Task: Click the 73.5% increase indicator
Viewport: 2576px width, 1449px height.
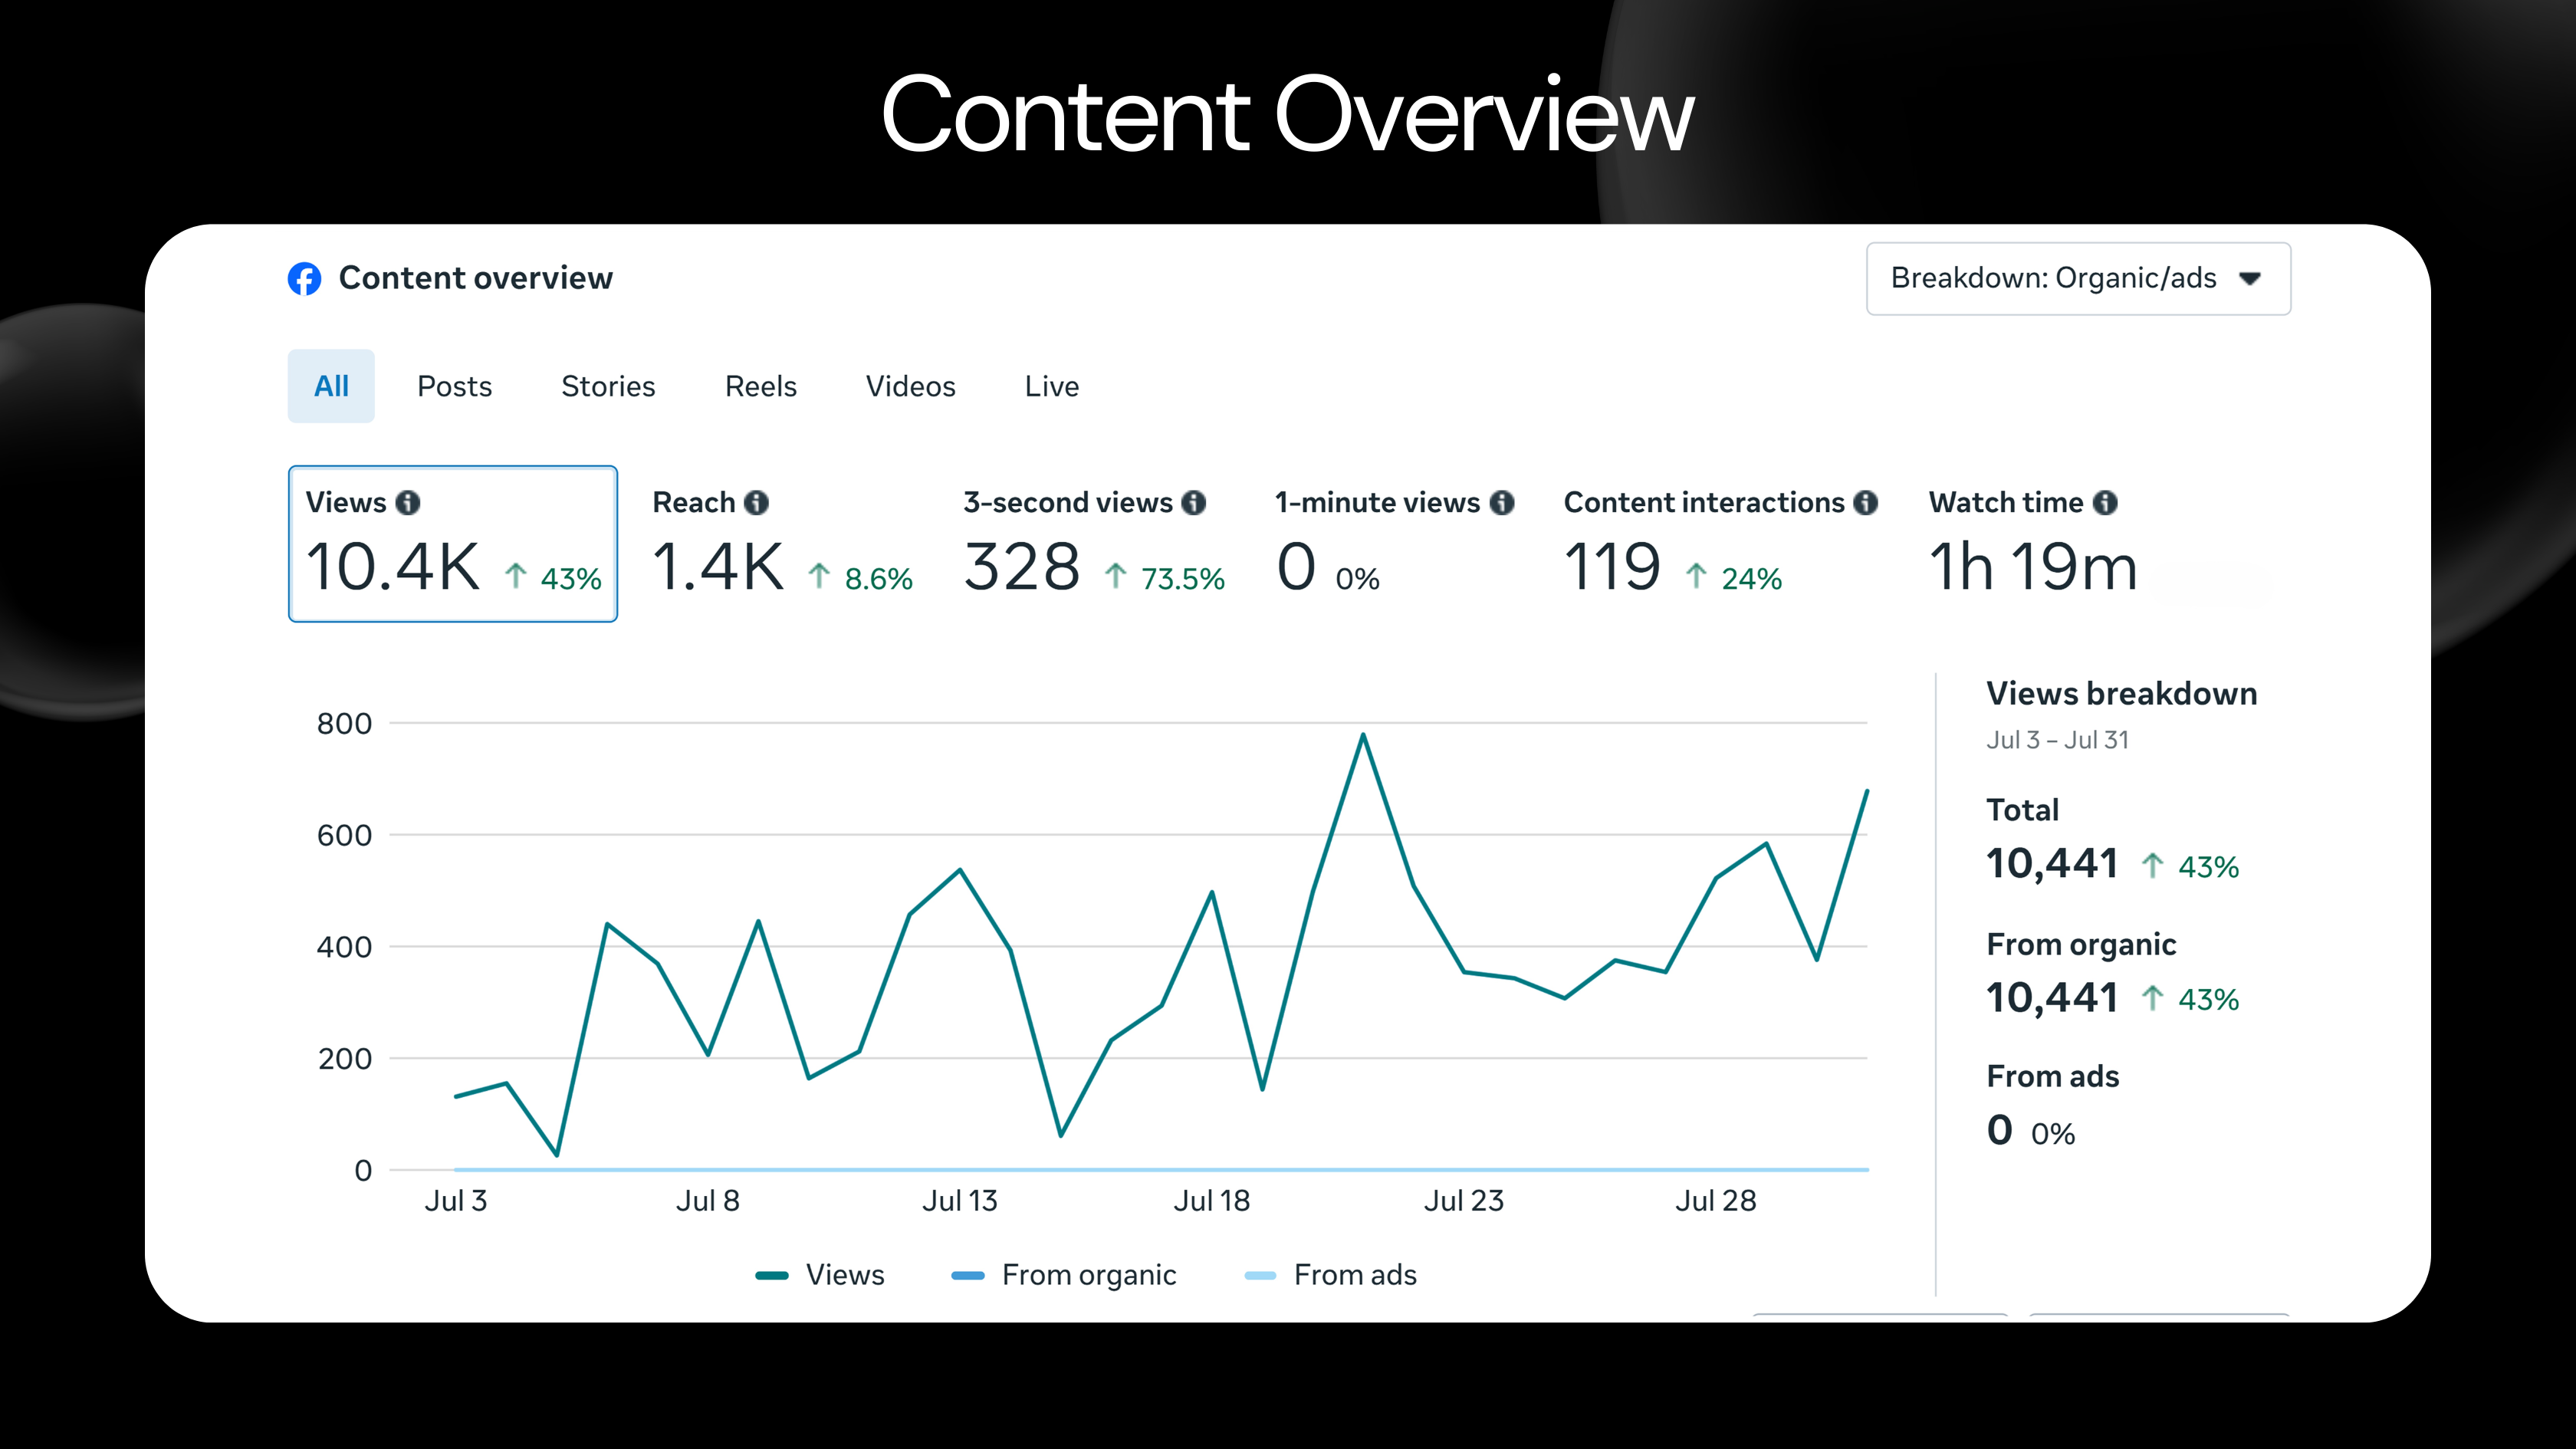Action: tap(1165, 578)
